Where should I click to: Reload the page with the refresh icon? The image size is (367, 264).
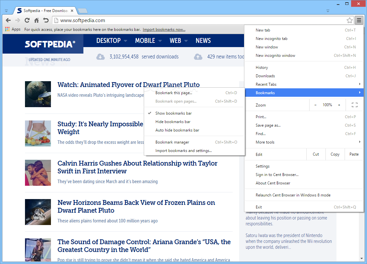coord(27,20)
